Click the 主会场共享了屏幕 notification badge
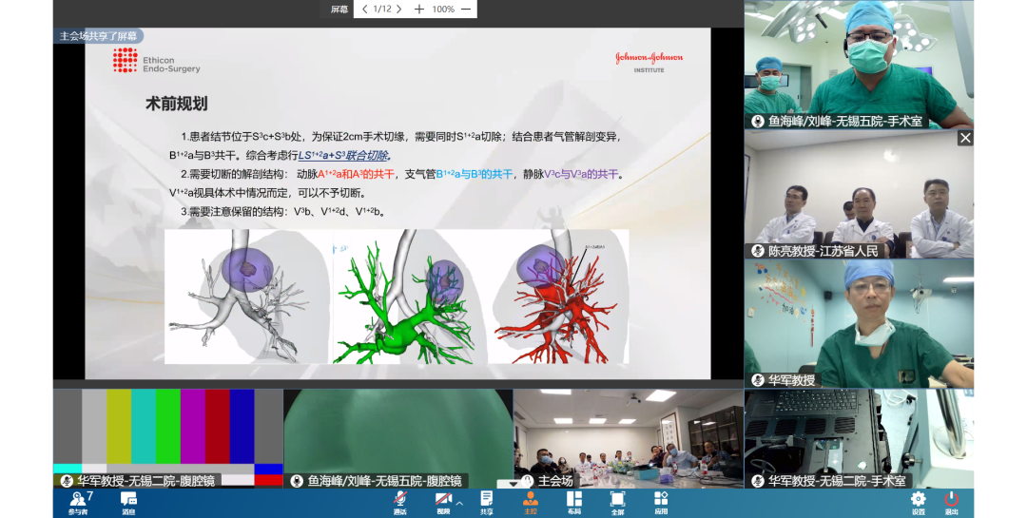Image resolution: width=1027 pixels, height=518 pixels. coord(98,36)
